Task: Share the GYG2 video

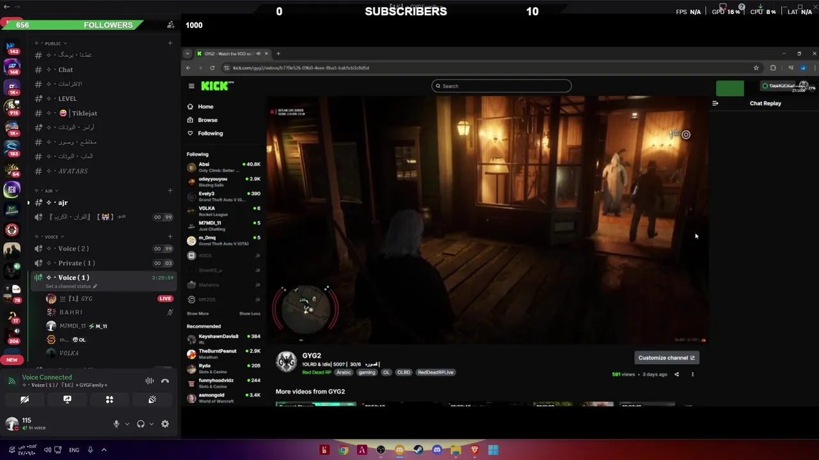Action: (x=676, y=374)
